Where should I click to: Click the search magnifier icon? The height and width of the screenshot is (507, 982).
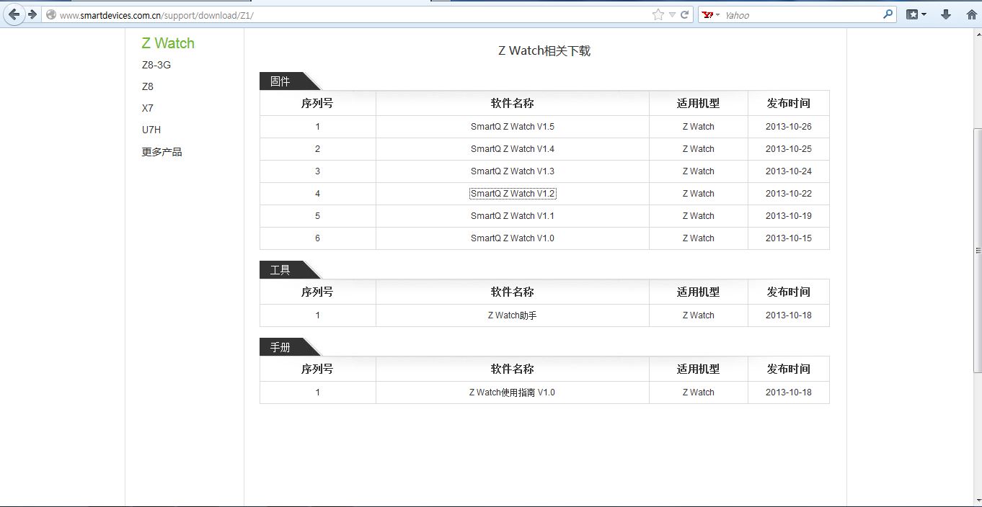click(x=888, y=14)
